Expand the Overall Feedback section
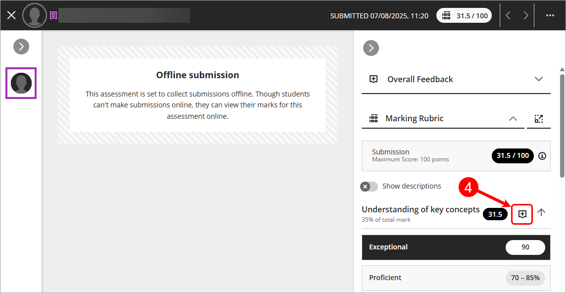Image resolution: width=566 pixels, height=293 pixels. click(x=539, y=79)
